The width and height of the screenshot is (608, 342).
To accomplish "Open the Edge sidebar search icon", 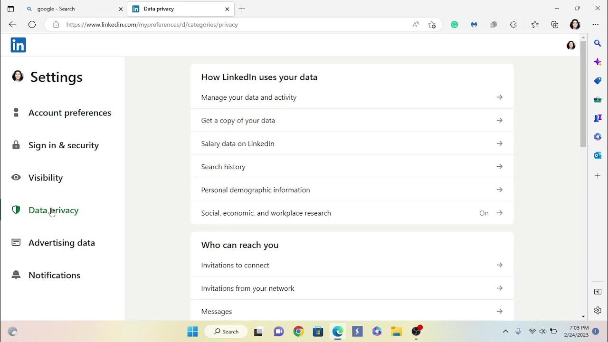I will point(598,43).
